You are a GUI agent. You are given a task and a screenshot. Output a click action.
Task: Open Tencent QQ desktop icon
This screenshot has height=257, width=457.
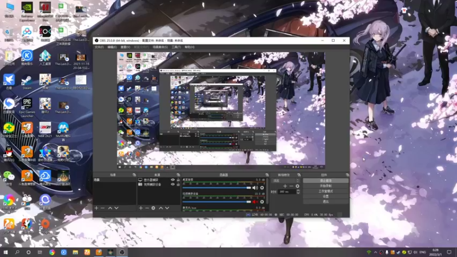tap(9, 154)
